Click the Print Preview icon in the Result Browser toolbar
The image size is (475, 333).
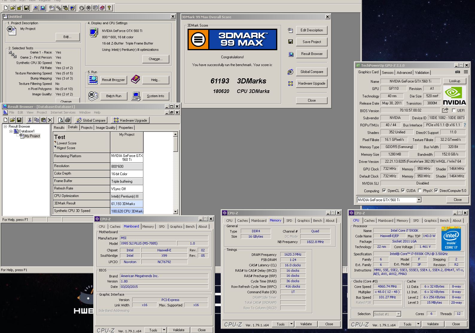pyautogui.click(x=60, y=120)
